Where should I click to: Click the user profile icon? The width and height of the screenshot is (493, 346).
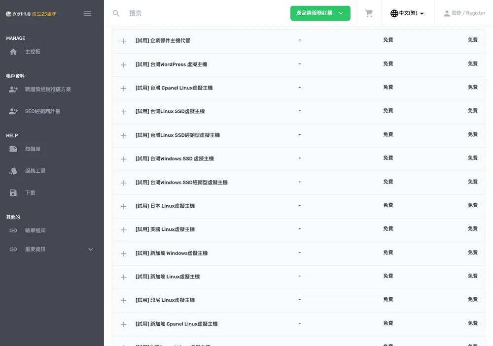click(x=447, y=13)
